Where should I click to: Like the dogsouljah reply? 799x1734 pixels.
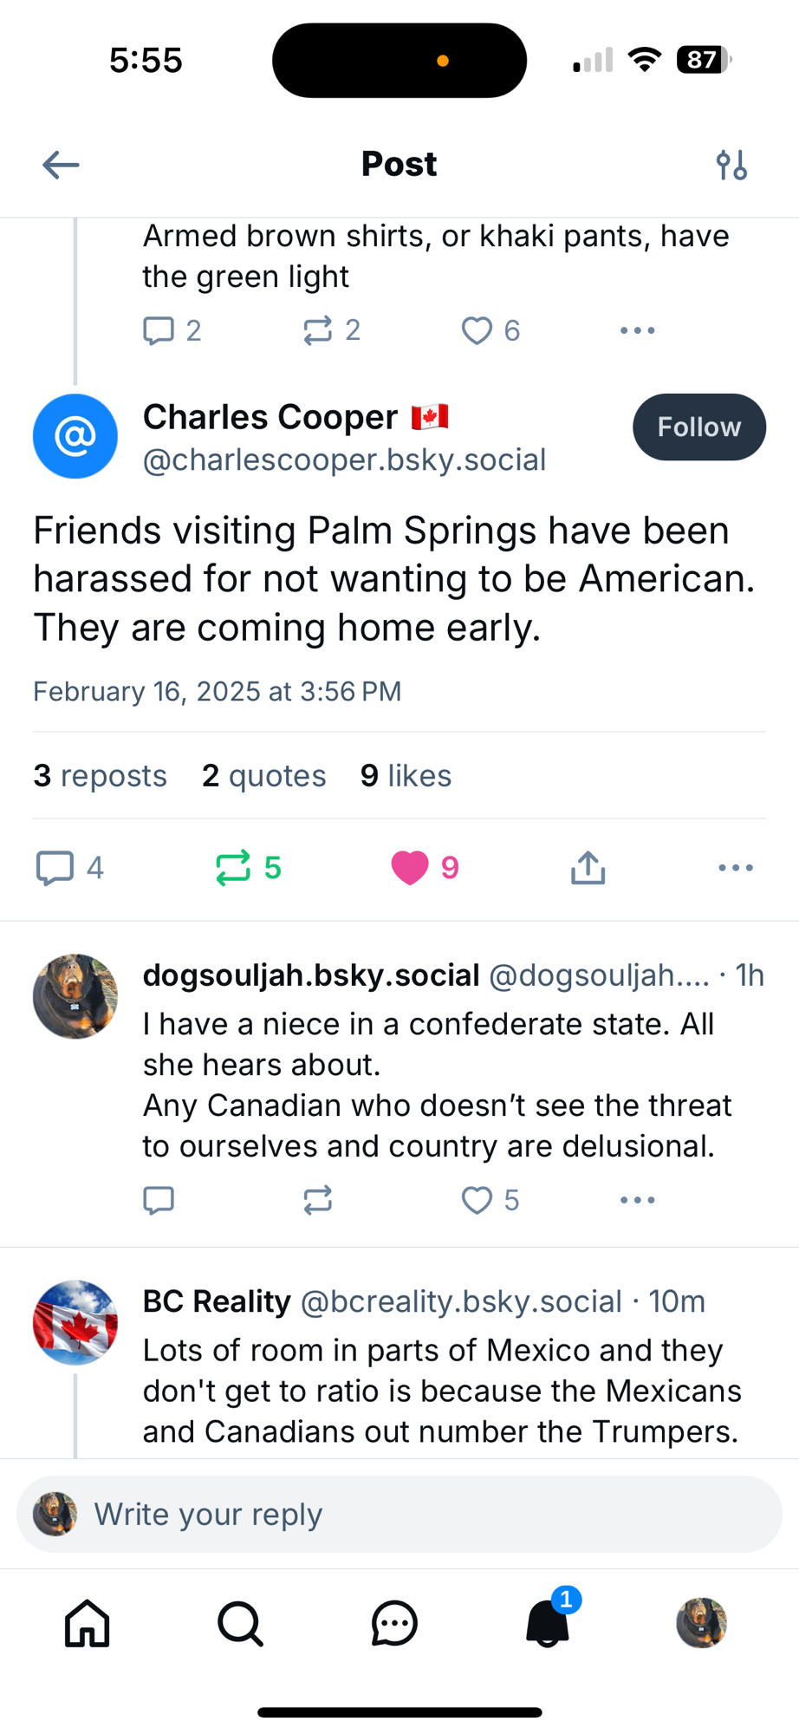pyautogui.click(x=477, y=1200)
